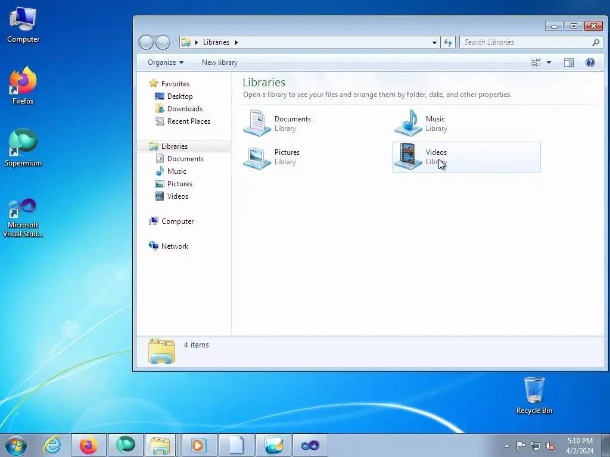Viewport: 610px width, 457px height.
Task: Select the Videos library in main pane
Action: pyautogui.click(x=466, y=157)
